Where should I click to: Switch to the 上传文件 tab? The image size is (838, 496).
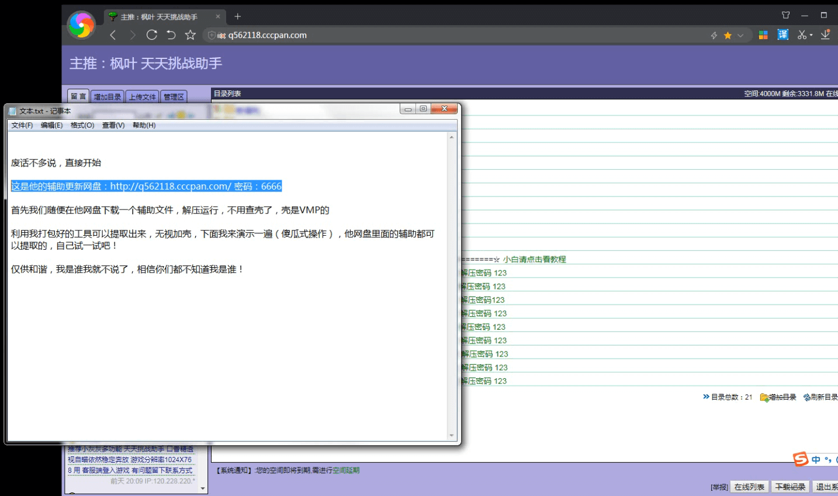tap(142, 97)
